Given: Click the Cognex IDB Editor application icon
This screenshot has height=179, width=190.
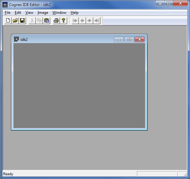Looking at the screenshot, I should click(5, 5).
